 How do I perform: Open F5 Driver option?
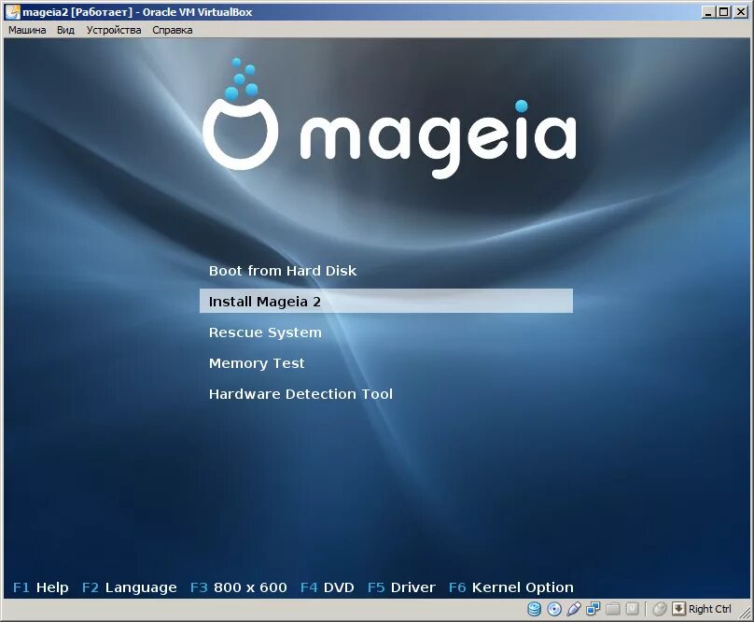[x=401, y=587]
